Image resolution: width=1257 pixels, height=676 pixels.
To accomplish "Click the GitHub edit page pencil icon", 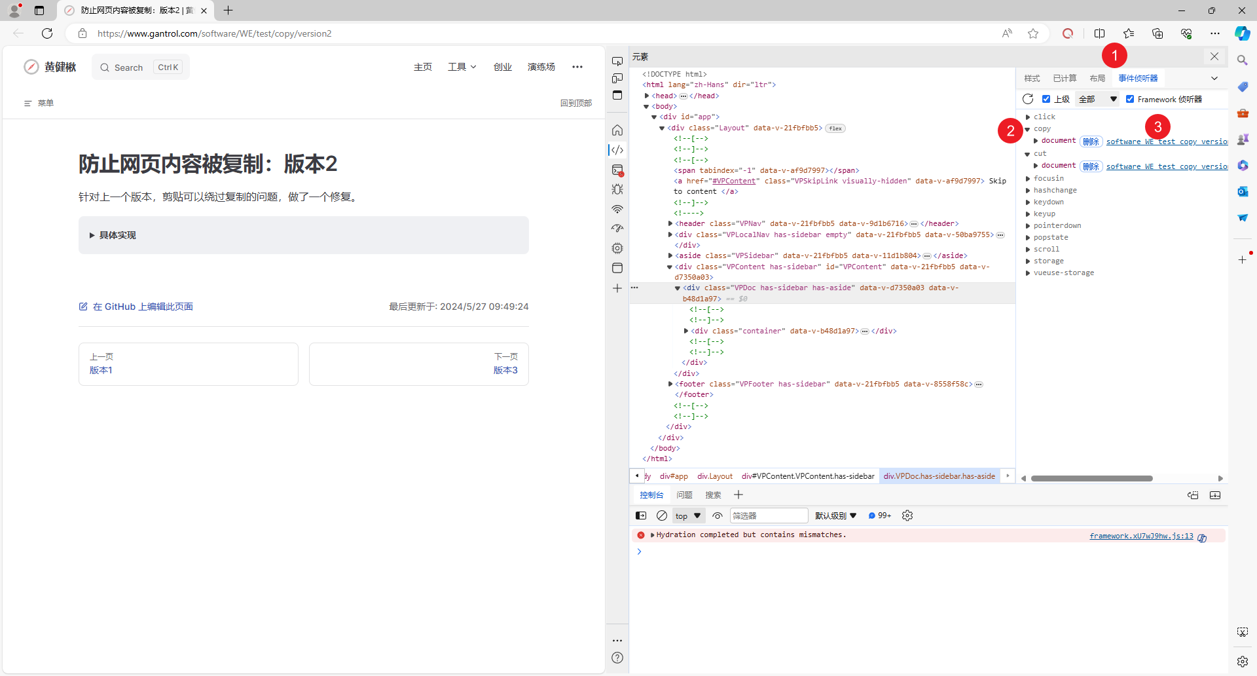I will 83,307.
